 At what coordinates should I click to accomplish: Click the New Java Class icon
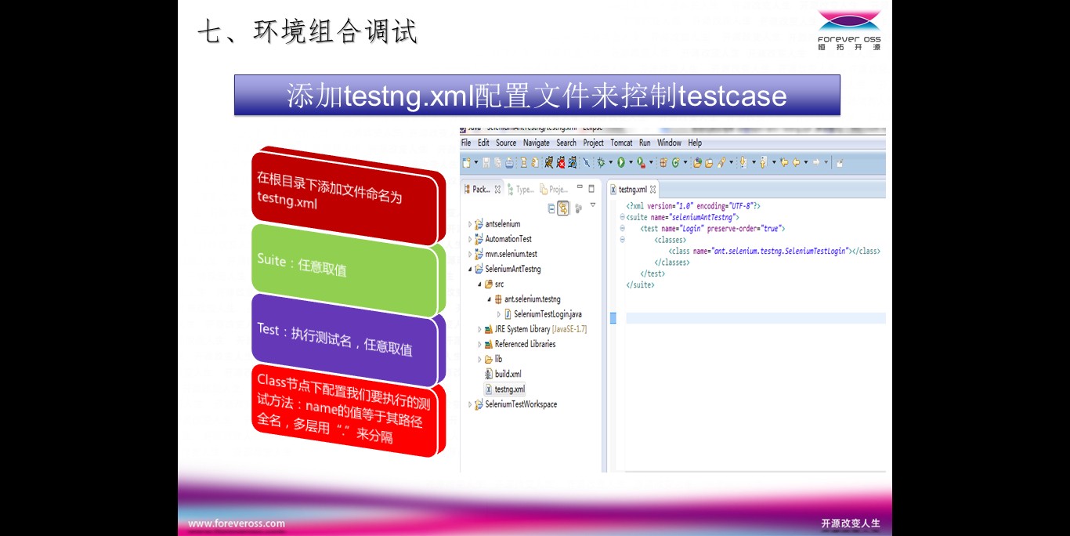click(674, 162)
